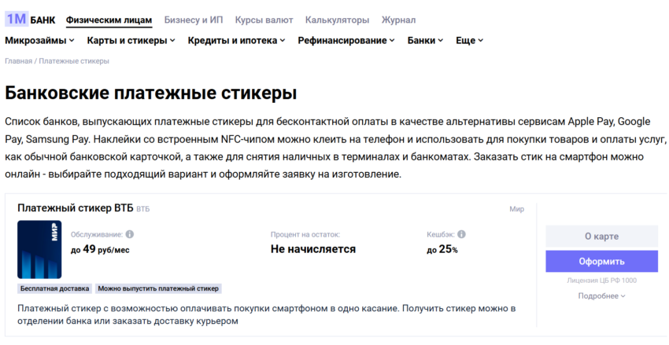Click the 'Не начисляется' value
Image resolution: width=669 pixels, height=345 pixels.
coord(312,249)
